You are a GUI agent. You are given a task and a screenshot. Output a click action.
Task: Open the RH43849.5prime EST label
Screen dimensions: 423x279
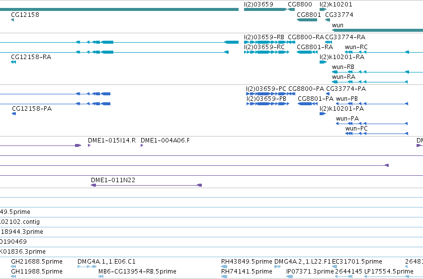[x=247, y=262]
